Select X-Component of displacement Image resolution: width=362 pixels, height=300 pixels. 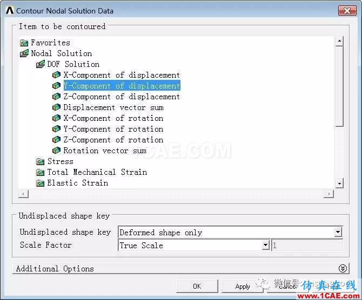pos(122,75)
